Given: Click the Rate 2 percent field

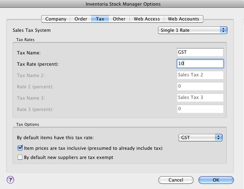Looking at the screenshot, I should pyautogui.click(x=200, y=86).
